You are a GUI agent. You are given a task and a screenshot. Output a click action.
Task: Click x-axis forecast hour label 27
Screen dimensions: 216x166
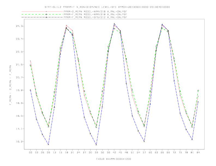coord(84,152)
